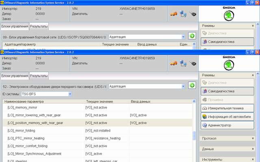This screenshot has width=260, height=162.
Task: Click the Диагностика button in the back window
Action: 227,33
